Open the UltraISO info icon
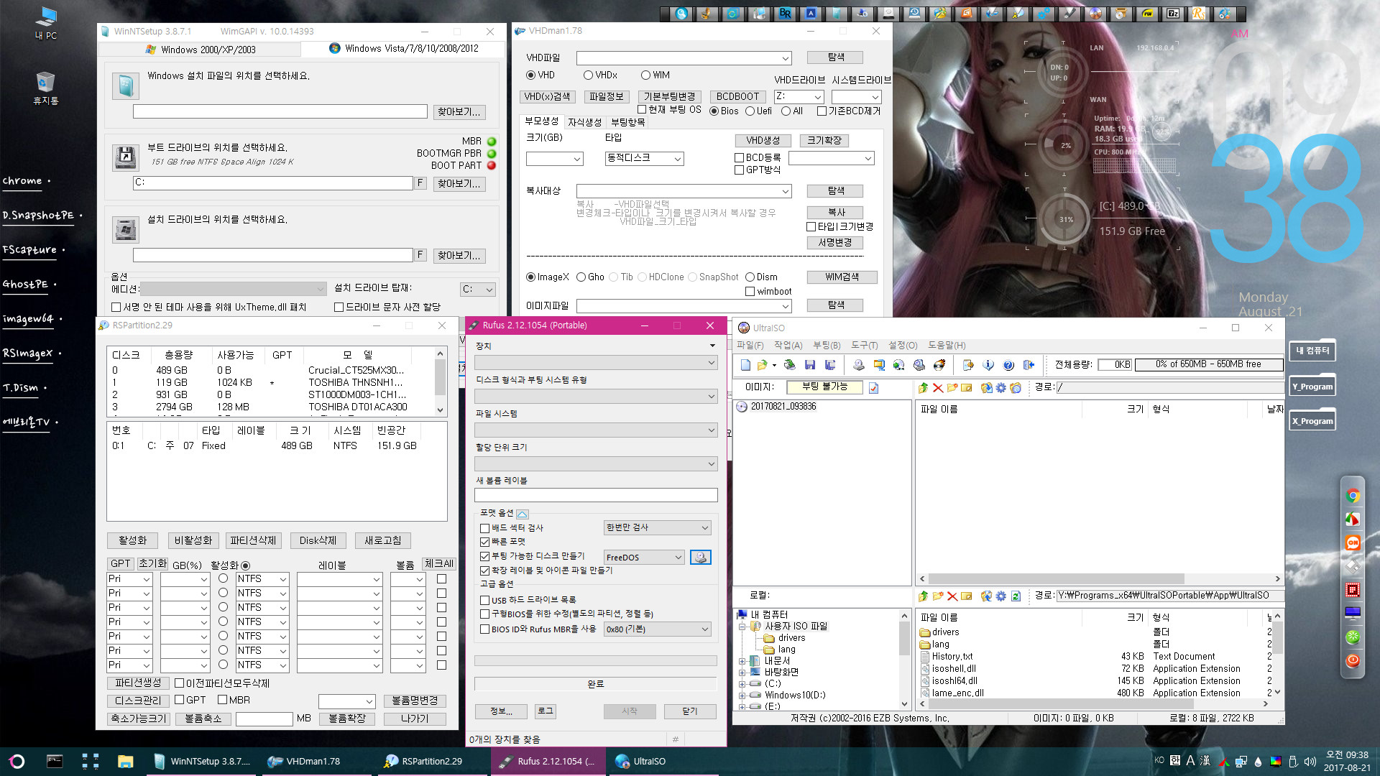The width and height of the screenshot is (1380, 776). (988, 365)
